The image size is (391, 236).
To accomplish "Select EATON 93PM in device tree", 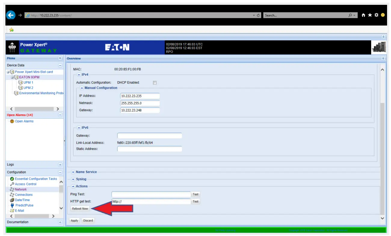I will click(x=29, y=77).
